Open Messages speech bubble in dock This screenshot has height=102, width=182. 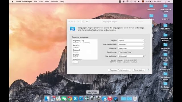[x=104, y=99]
